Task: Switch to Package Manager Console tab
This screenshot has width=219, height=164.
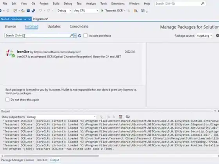Action: click(x=18, y=160)
